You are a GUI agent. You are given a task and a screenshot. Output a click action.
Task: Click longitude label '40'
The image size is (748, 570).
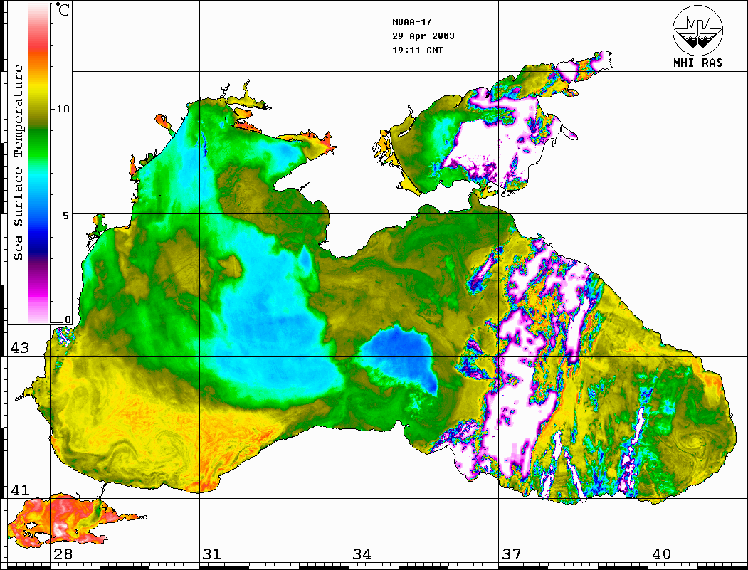point(661,554)
